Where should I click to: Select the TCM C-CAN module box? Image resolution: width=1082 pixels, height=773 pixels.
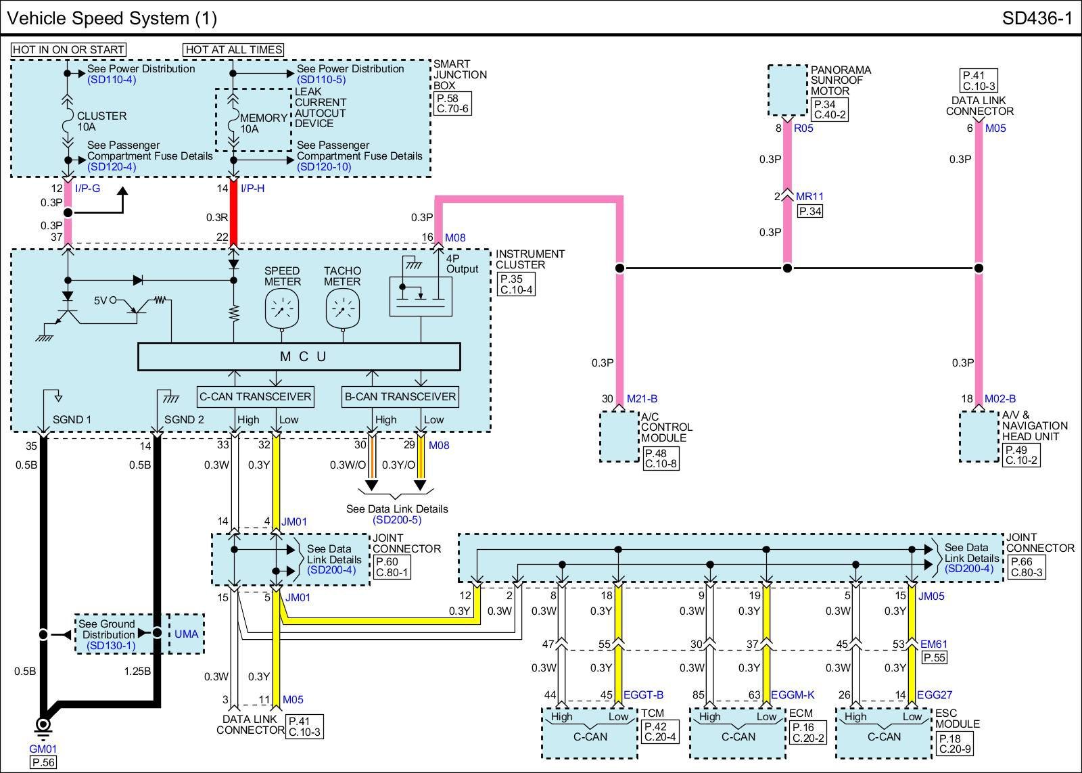point(590,732)
